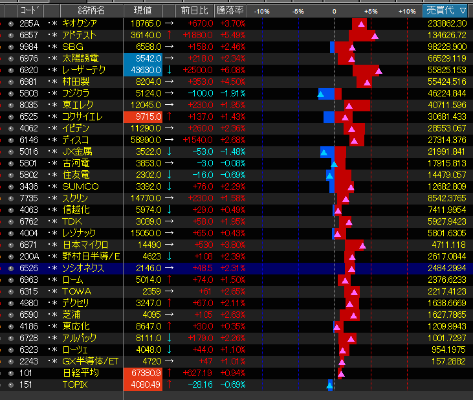This screenshot has height=400, width=473.
Task: Select the SUMCO stock name
Action: tap(80, 186)
